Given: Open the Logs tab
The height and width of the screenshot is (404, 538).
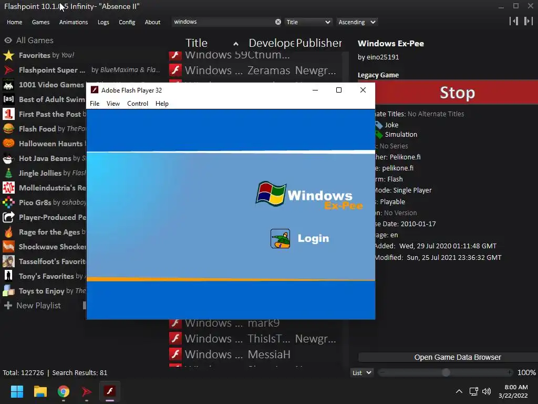Looking at the screenshot, I should tap(104, 22).
